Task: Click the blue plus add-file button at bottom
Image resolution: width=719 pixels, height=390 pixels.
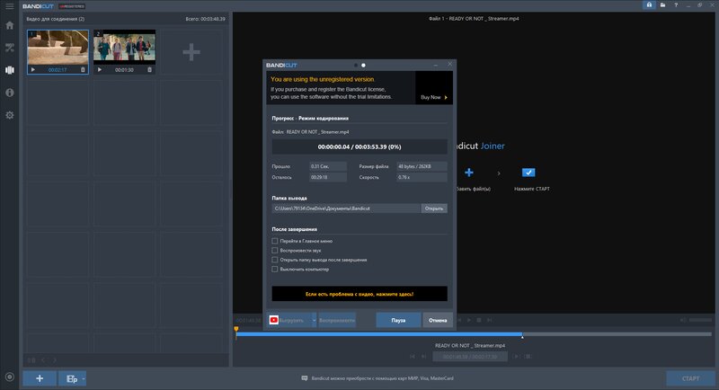Action: [x=40, y=378]
